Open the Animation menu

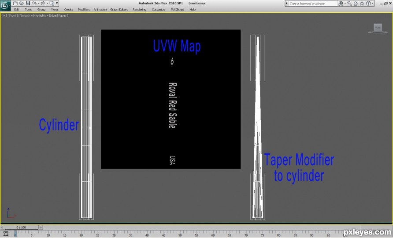pyautogui.click(x=100, y=10)
